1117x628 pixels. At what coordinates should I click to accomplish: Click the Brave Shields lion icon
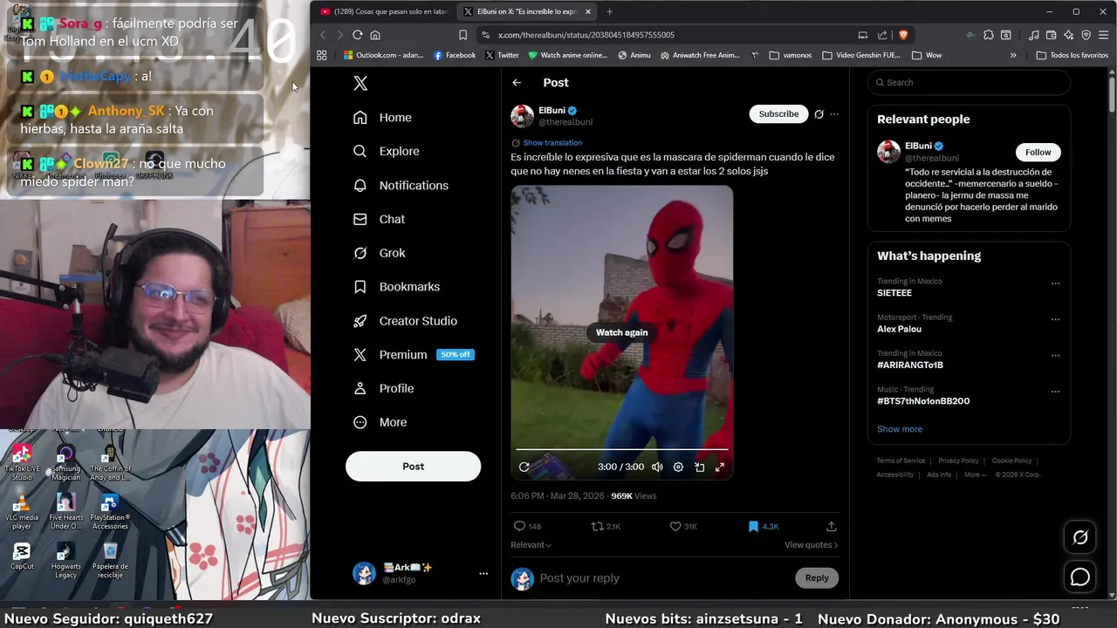point(903,35)
